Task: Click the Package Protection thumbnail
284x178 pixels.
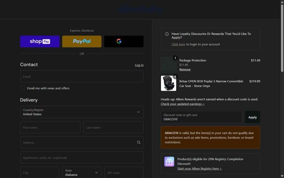Action: point(169,65)
